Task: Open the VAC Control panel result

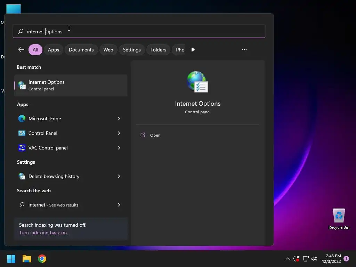Action: pyautogui.click(x=71, y=148)
